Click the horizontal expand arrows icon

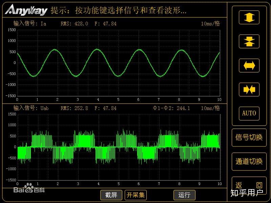(x=249, y=65)
